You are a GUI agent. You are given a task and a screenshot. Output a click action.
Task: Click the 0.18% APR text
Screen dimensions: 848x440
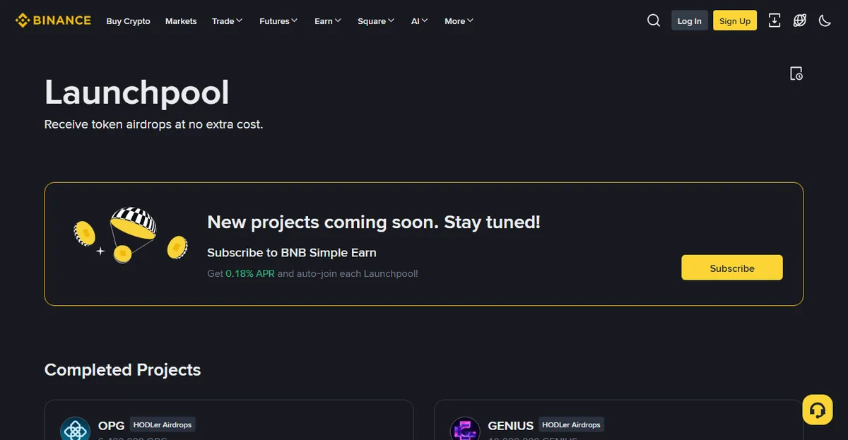click(x=250, y=273)
